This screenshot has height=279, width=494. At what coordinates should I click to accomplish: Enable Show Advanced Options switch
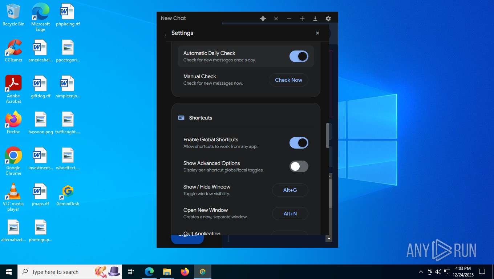coord(299,166)
